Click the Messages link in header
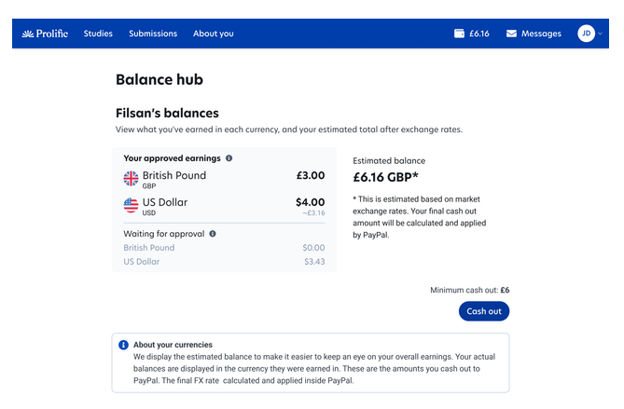The image size is (624, 409). click(x=541, y=34)
